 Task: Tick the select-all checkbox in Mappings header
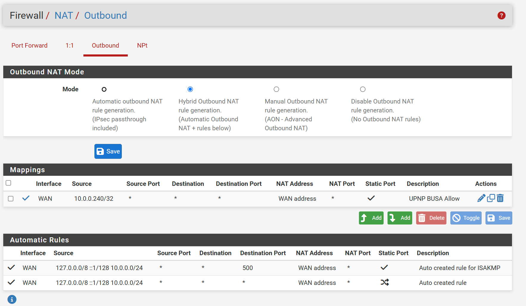8,183
